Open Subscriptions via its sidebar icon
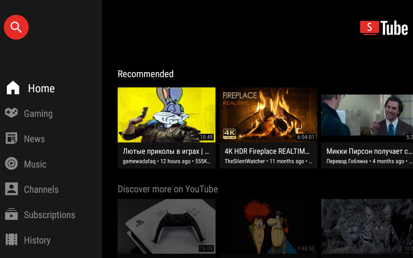Viewport: 413px width, 258px height. click(x=11, y=215)
